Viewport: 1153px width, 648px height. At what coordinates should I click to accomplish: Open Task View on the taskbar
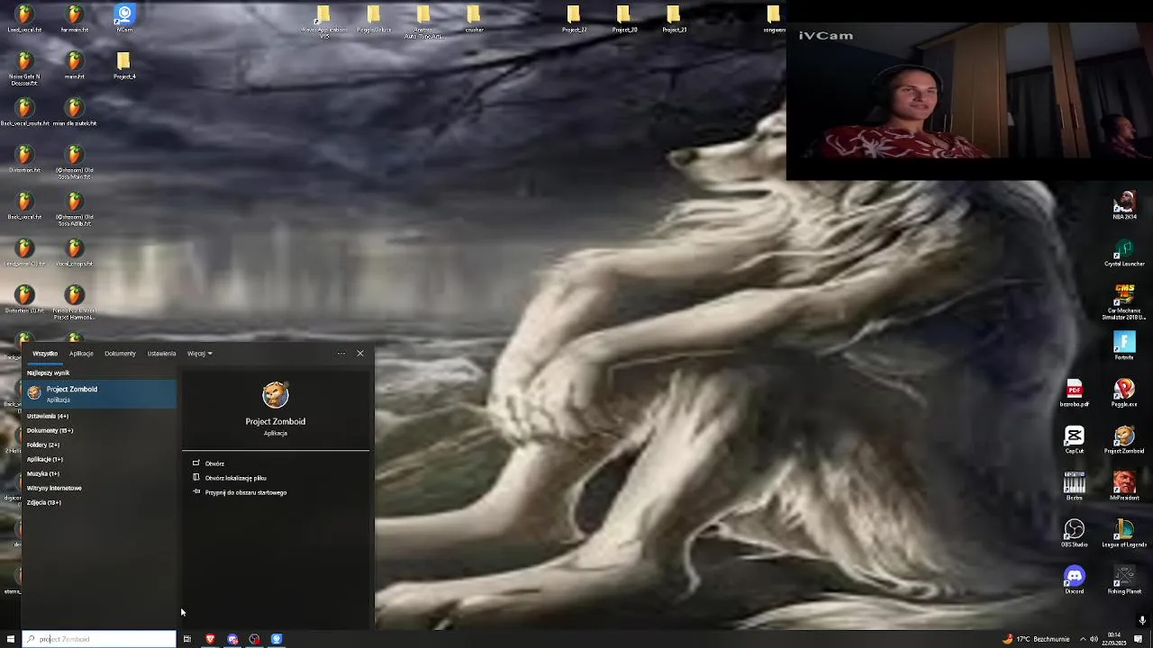coord(186,639)
